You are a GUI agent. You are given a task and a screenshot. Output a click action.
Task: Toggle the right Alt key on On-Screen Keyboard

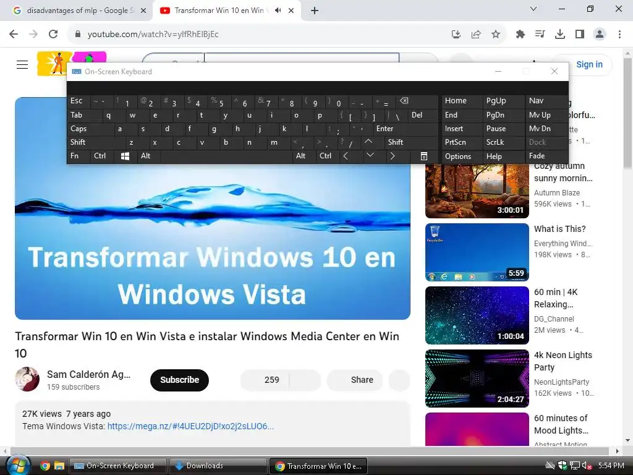(304, 156)
